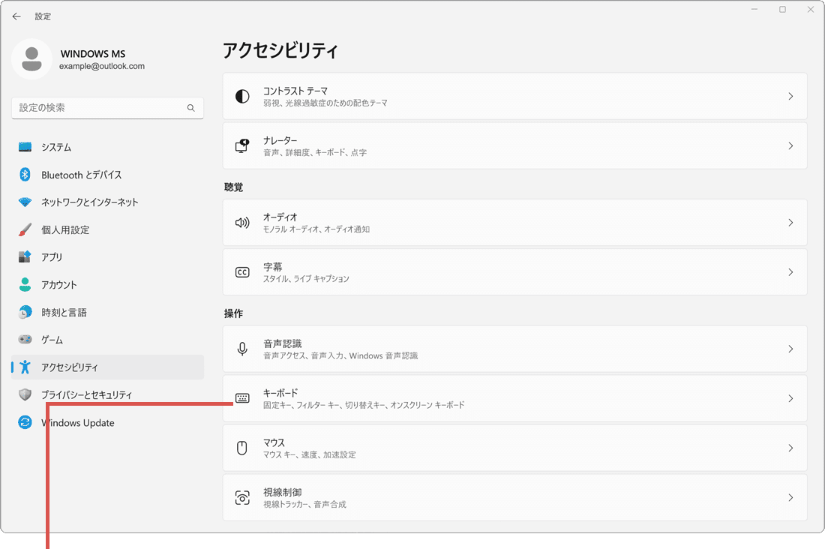Go back using the arrow button
The image size is (825, 549).
tap(16, 16)
